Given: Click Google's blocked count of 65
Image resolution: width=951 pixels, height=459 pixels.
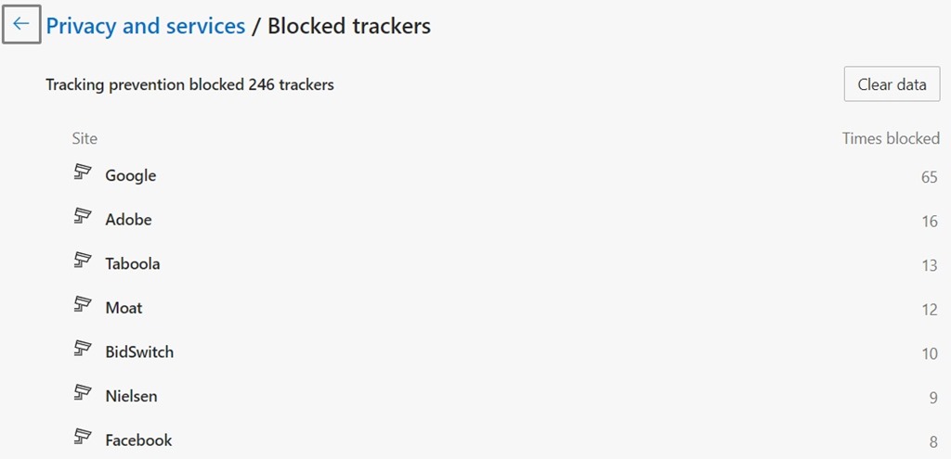Looking at the screenshot, I should pyautogui.click(x=929, y=176).
